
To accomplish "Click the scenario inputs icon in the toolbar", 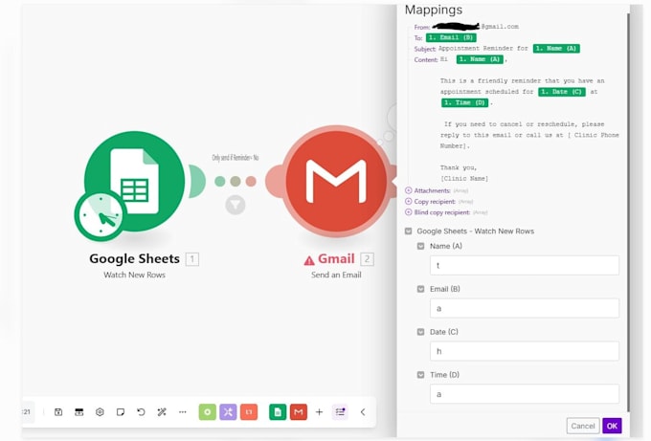I will click(79, 412).
